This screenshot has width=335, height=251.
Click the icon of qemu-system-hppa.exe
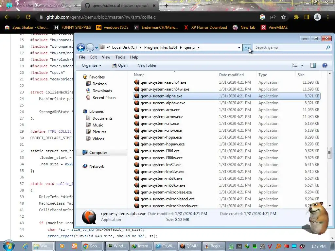[137, 137]
